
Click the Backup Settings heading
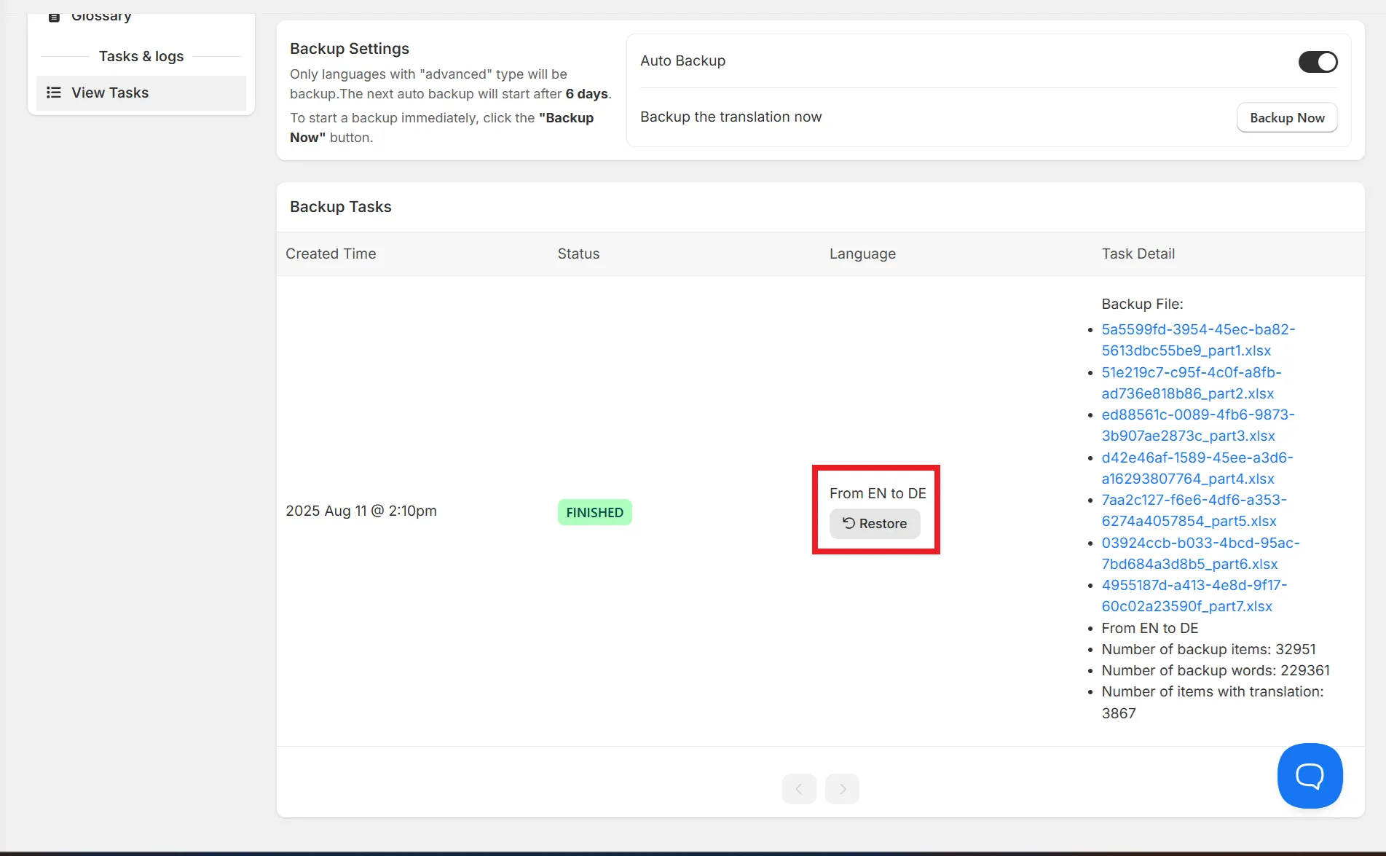350,49
